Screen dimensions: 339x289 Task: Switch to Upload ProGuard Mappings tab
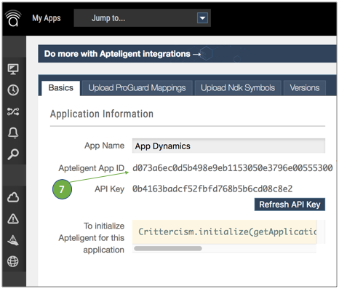point(137,88)
